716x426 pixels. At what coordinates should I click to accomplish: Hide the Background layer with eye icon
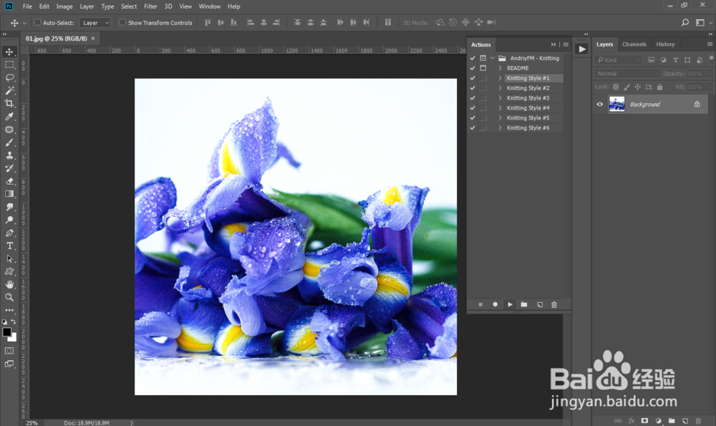600,105
